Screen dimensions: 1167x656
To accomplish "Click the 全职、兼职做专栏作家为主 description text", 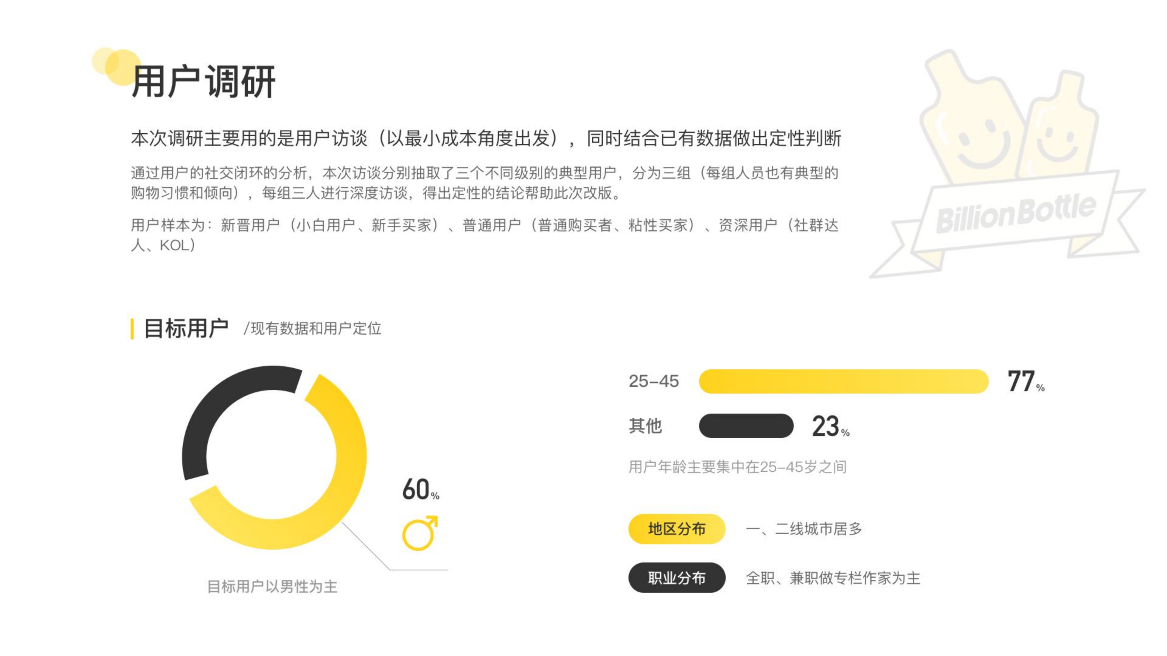I will [x=833, y=578].
